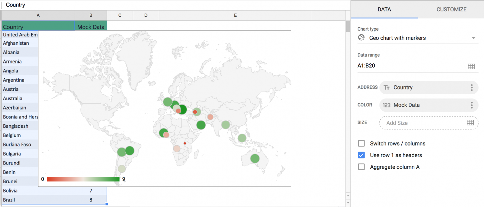Click the color gradient legend on the map

tap(82, 179)
